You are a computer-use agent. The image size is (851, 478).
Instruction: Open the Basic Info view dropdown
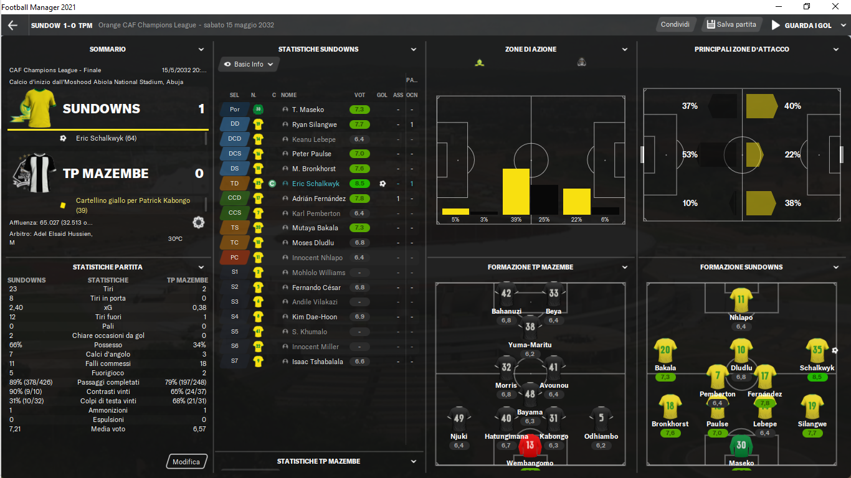pyautogui.click(x=249, y=64)
